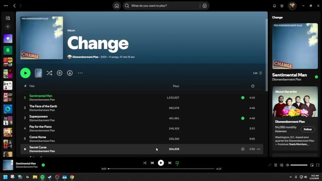Open more options for Change album
This screenshot has width=322, height=181.
[x=80, y=73]
